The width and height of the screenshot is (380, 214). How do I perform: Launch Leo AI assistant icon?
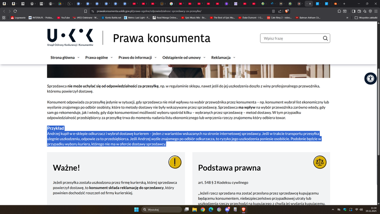(x=365, y=11)
